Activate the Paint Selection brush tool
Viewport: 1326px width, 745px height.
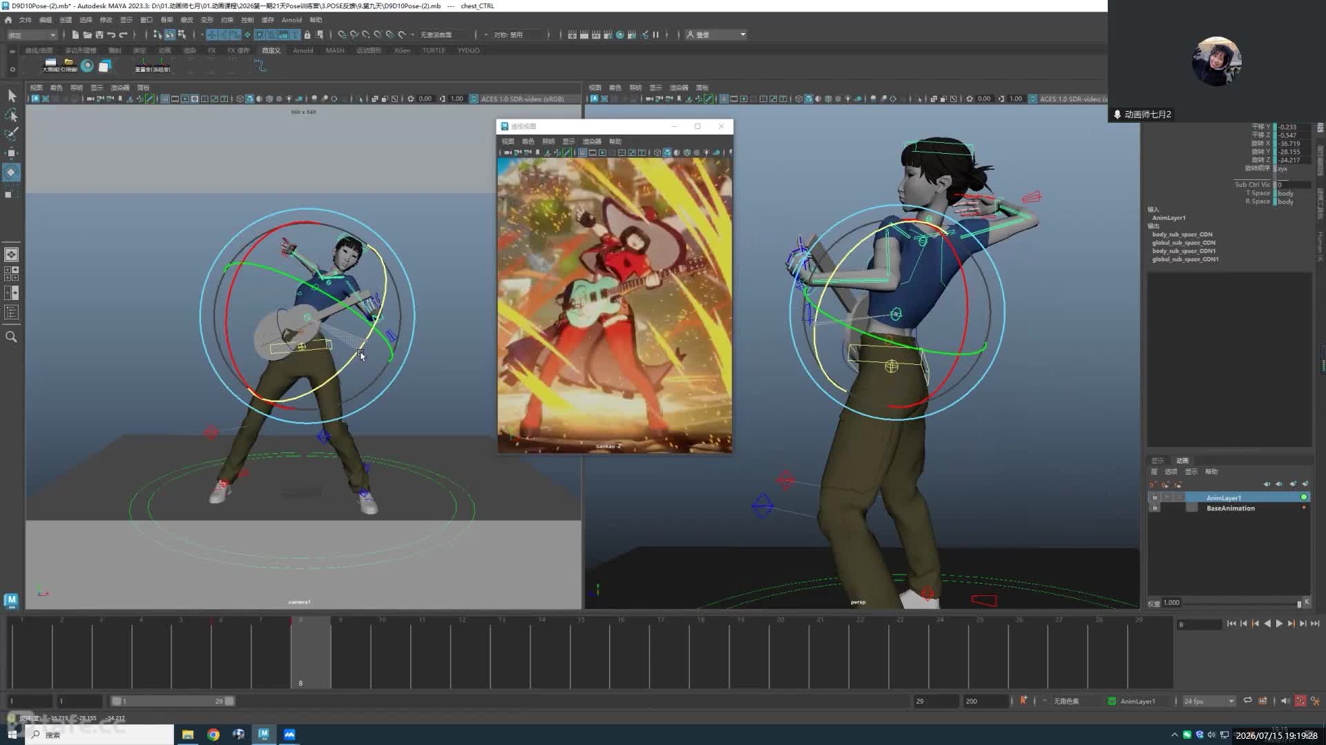[x=12, y=134]
